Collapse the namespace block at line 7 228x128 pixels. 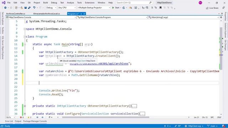(x=25, y=29)
